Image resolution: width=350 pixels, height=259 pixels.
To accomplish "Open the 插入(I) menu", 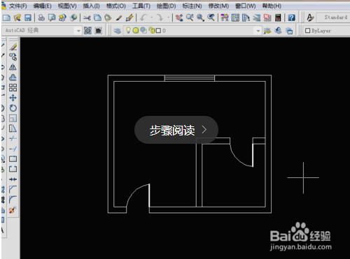I will tap(91, 6).
